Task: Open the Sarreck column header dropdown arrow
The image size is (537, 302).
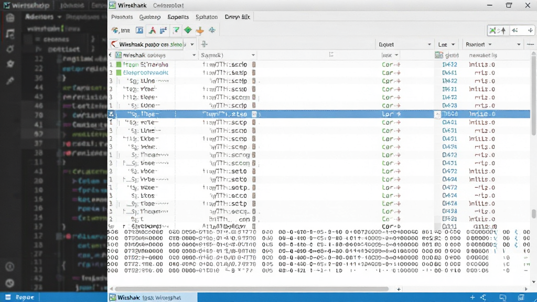Action: point(253,55)
